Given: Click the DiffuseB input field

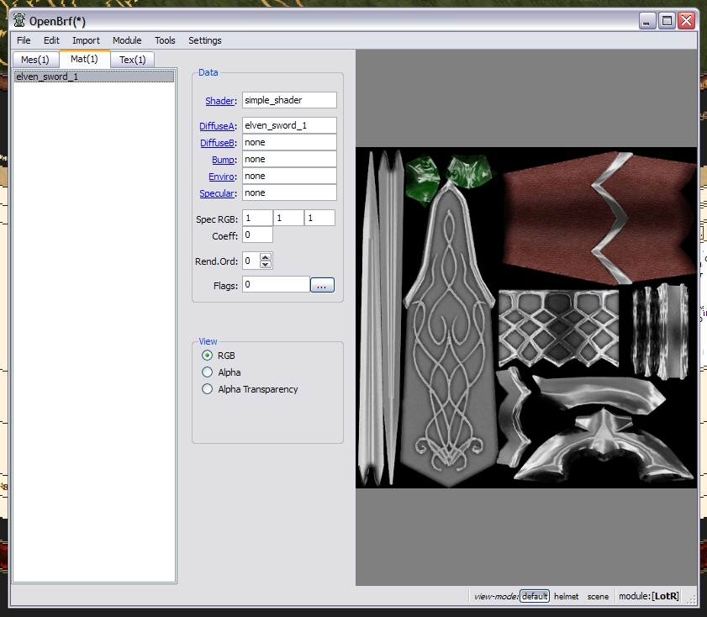Looking at the screenshot, I should 289,142.
